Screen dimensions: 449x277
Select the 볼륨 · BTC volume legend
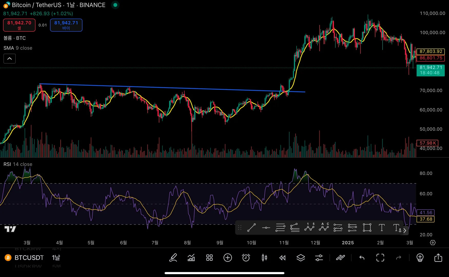point(15,38)
